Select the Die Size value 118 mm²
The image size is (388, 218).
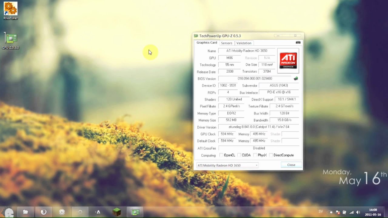(267, 65)
